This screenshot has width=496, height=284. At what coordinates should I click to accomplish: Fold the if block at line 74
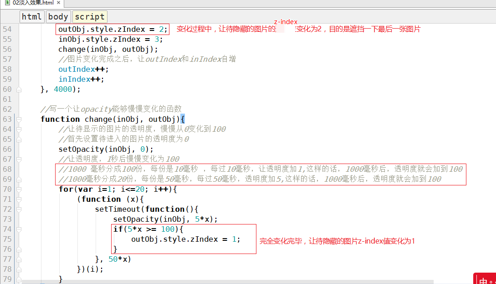click(19, 229)
